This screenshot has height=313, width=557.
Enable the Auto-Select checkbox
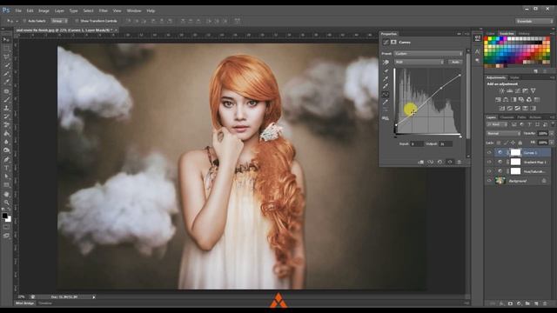(x=24, y=21)
